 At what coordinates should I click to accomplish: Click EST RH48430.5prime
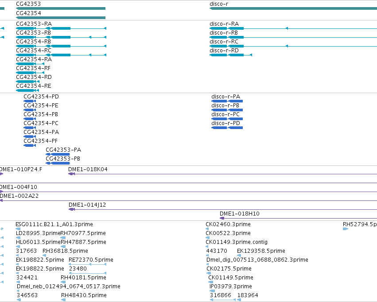pyautogui.click(x=84, y=296)
